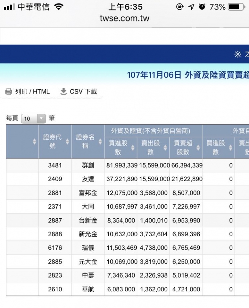
Task: Click stock name 中壽
Action: click(x=88, y=275)
